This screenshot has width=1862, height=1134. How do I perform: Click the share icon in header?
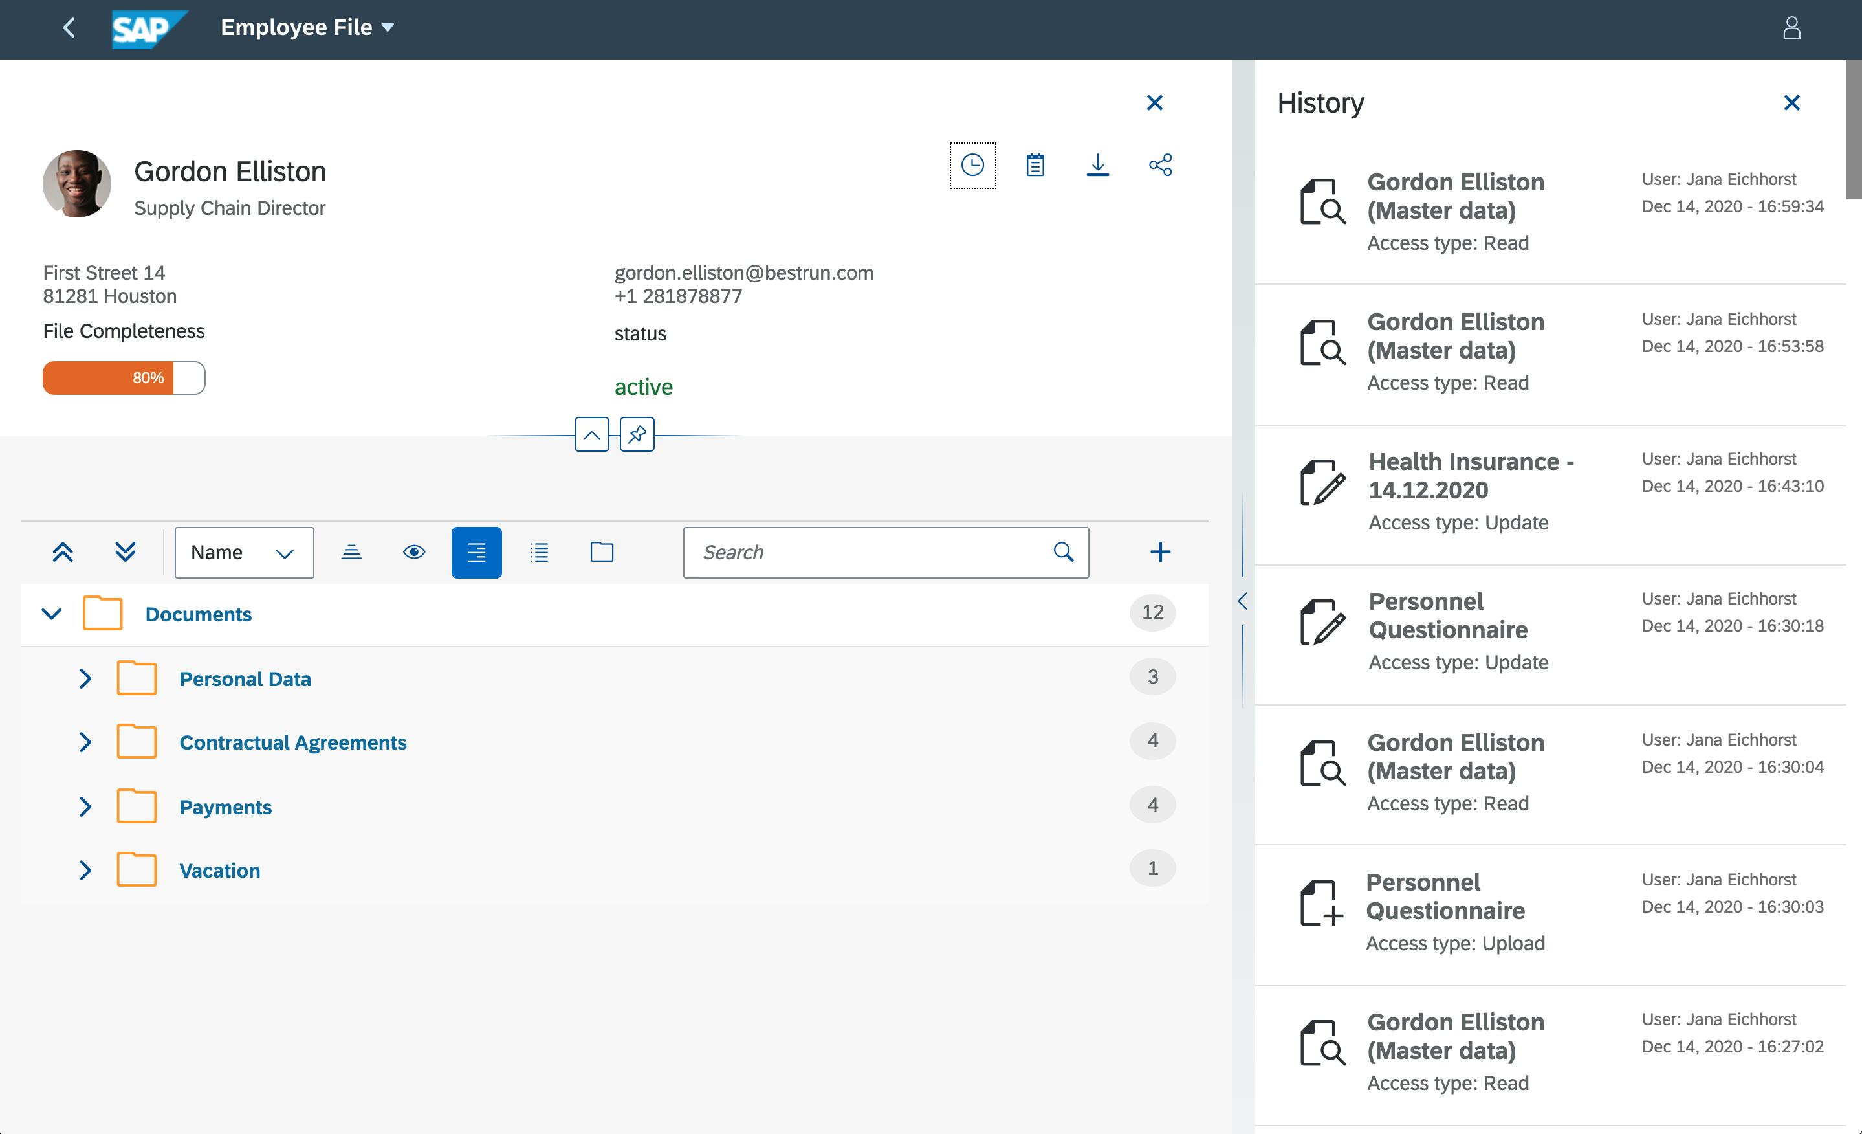click(x=1160, y=165)
